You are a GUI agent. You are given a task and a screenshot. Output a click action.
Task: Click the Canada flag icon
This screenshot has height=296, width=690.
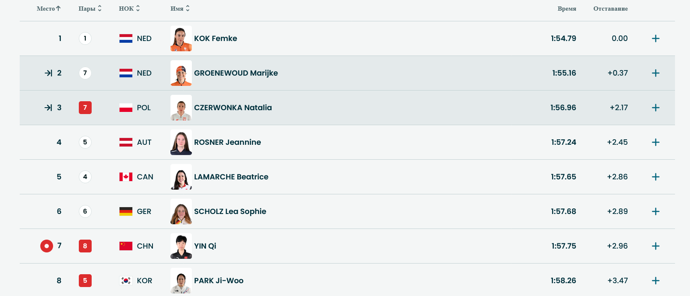pyautogui.click(x=126, y=177)
